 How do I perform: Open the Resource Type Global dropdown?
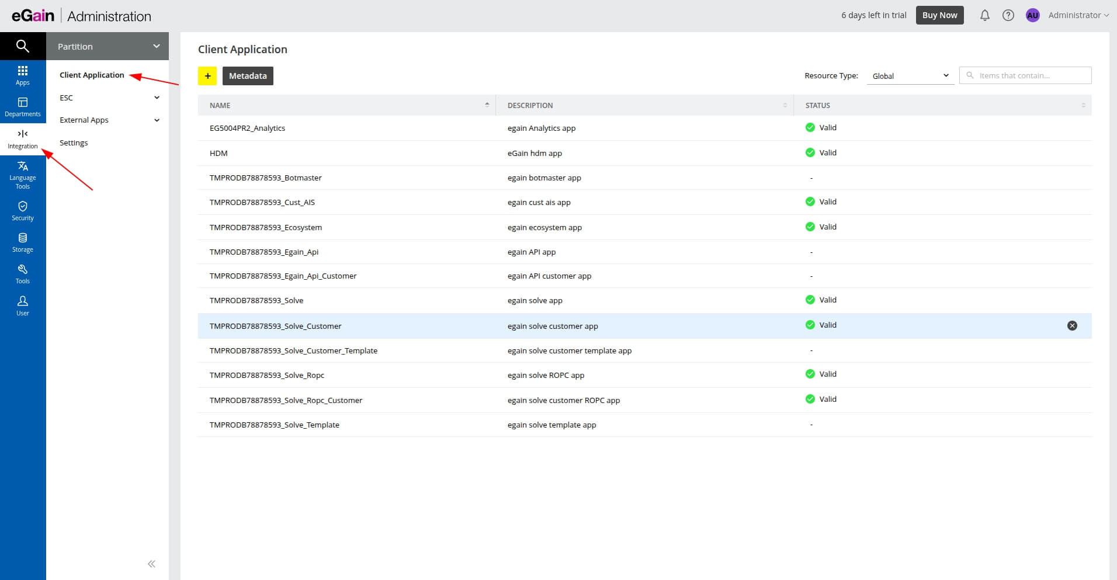[909, 75]
